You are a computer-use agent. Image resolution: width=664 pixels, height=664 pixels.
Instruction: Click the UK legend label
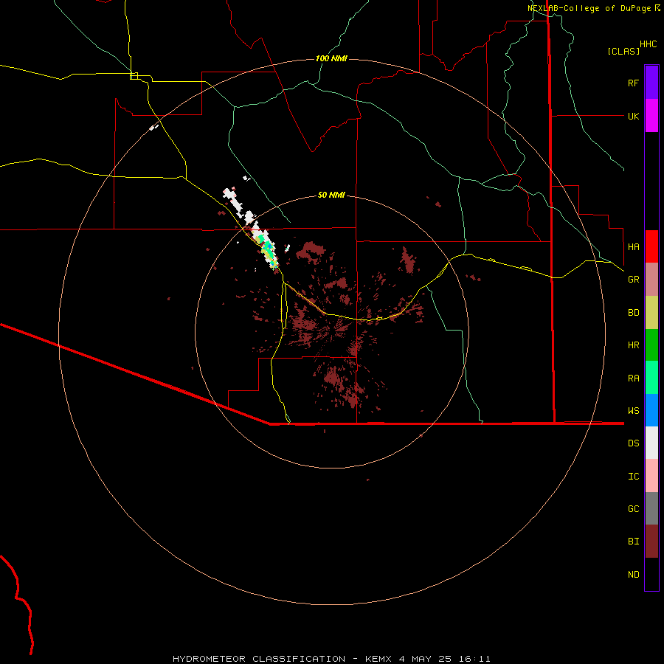(633, 116)
